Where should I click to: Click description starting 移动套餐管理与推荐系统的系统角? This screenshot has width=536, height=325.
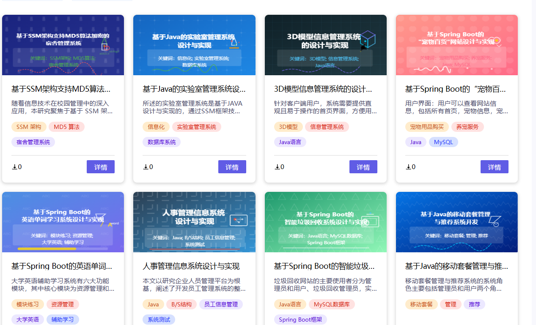coord(457,285)
